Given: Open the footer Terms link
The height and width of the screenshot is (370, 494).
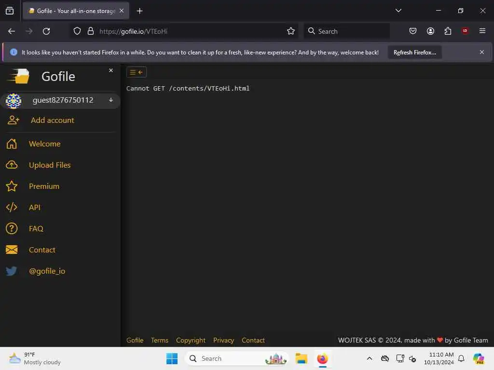Looking at the screenshot, I should pyautogui.click(x=160, y=341).
